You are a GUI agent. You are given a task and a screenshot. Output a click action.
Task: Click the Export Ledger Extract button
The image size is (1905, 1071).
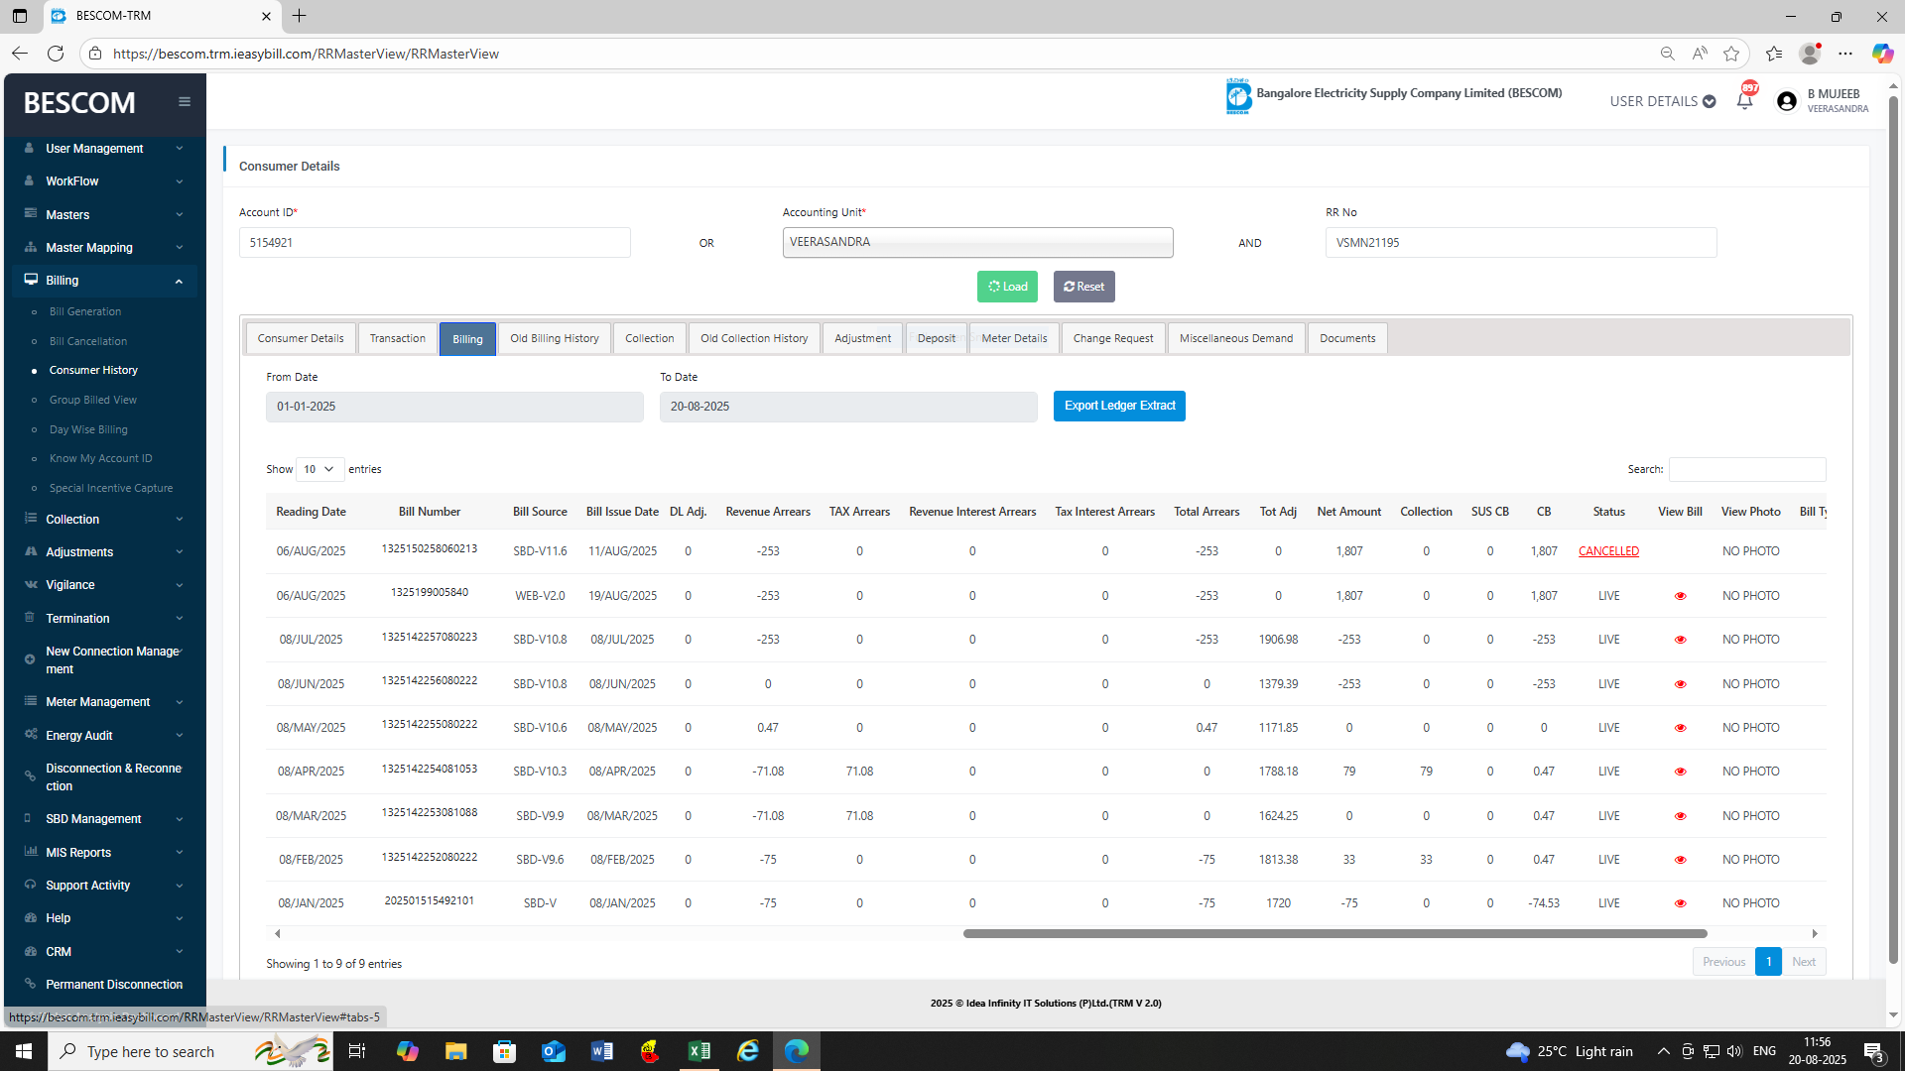click(1119, 406)
